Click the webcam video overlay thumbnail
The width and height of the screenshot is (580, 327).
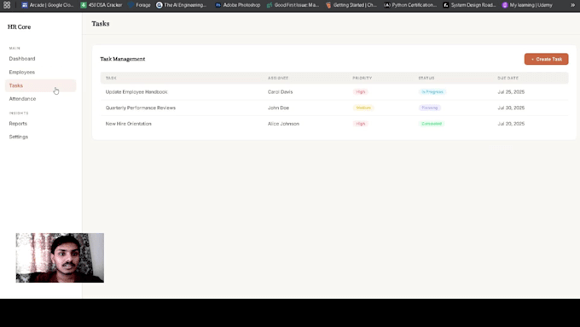coord(60,258)
